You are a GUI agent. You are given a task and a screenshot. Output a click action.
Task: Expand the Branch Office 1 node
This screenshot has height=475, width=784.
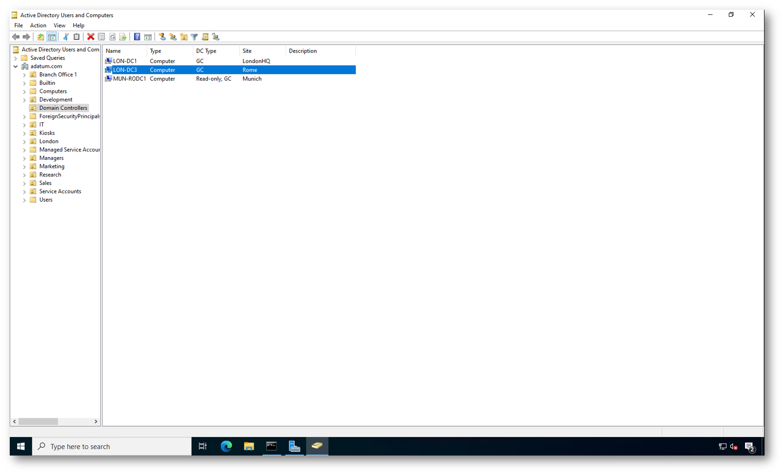(x=25, y=75)
